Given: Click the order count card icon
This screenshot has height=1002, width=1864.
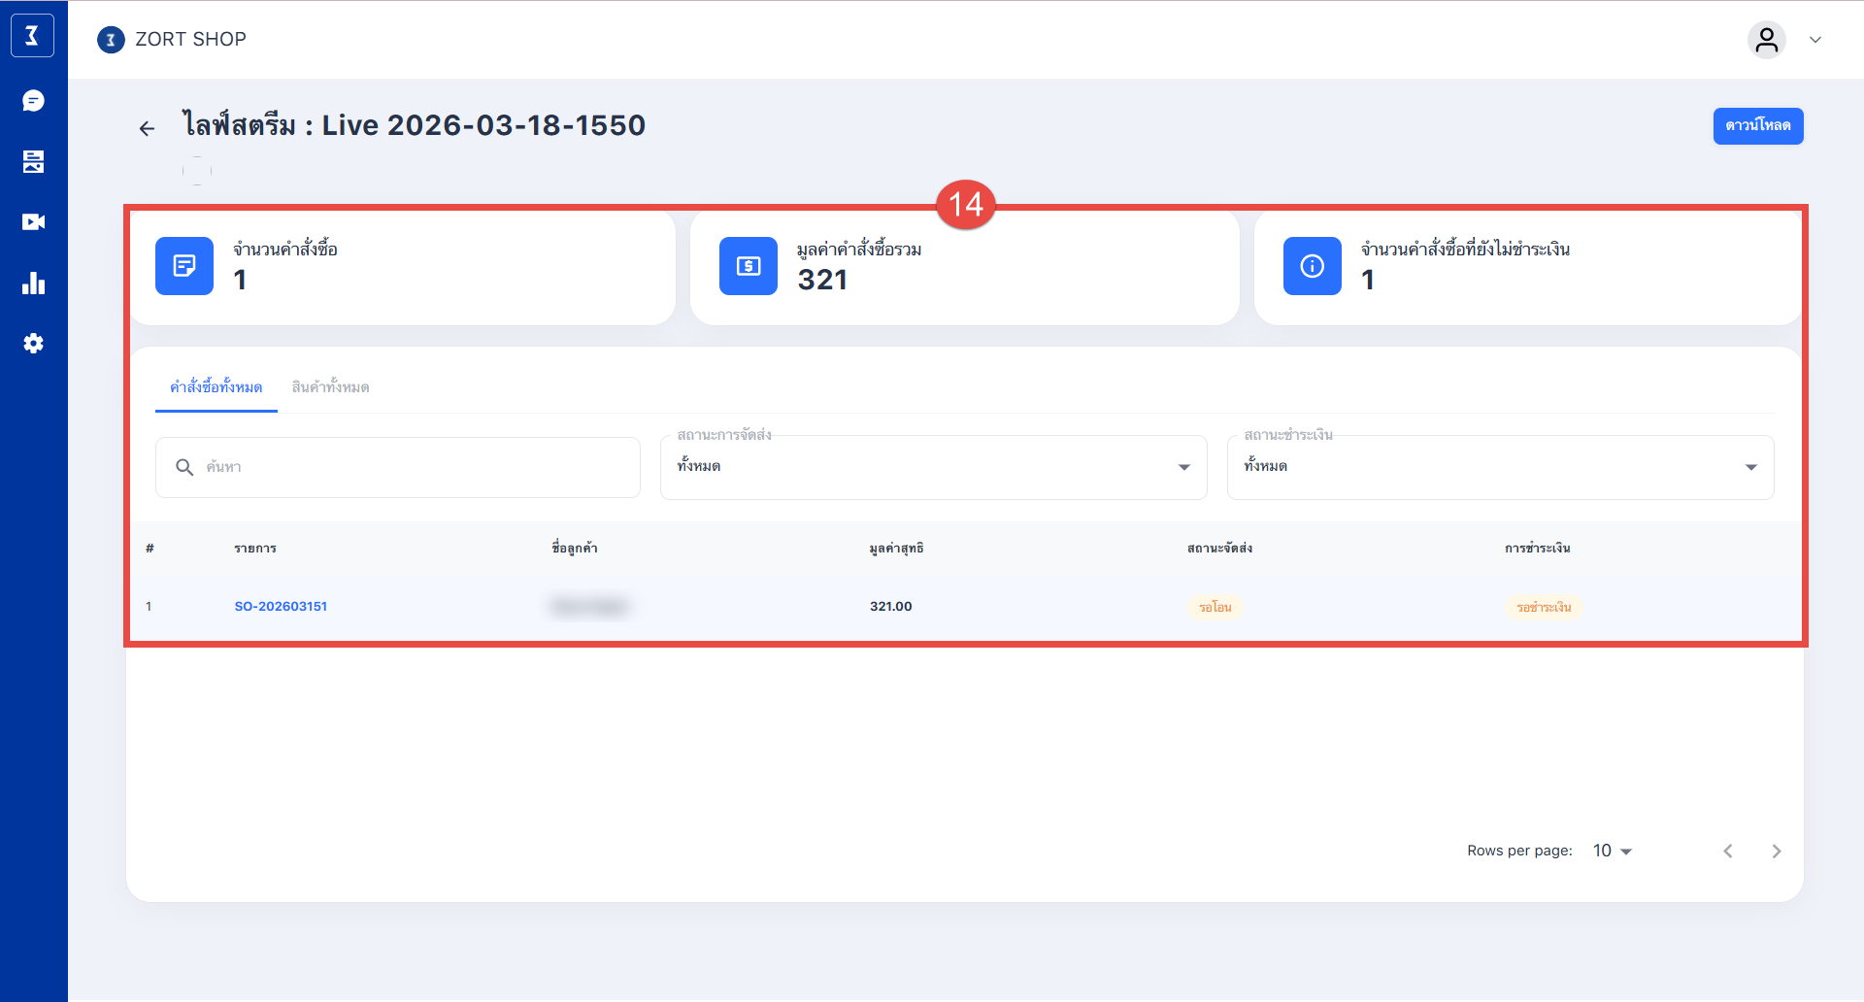Looking at the screenshot, I should point(184,266).
